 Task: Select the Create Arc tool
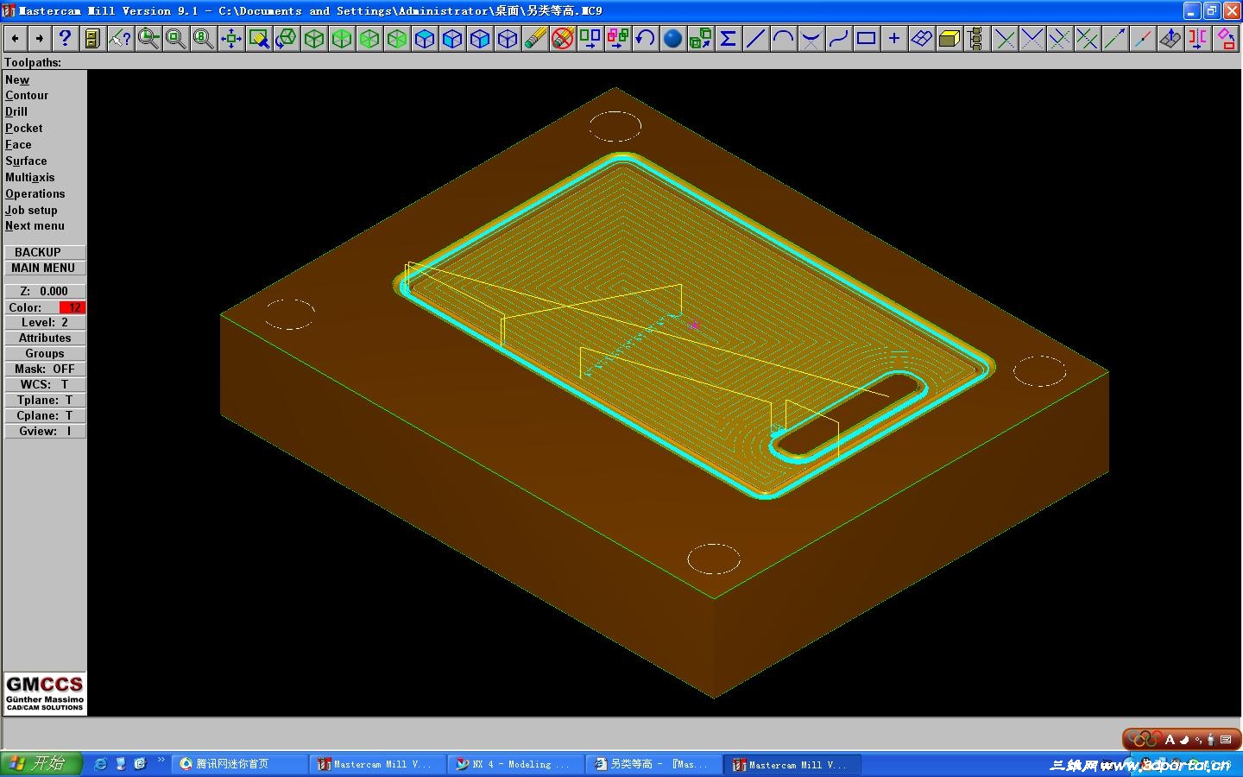(x=783, y=38)
